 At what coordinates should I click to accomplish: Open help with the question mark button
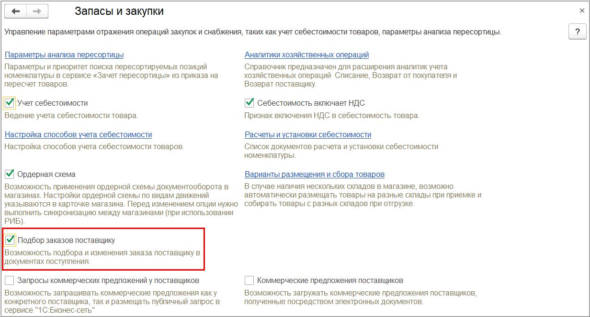577,32
